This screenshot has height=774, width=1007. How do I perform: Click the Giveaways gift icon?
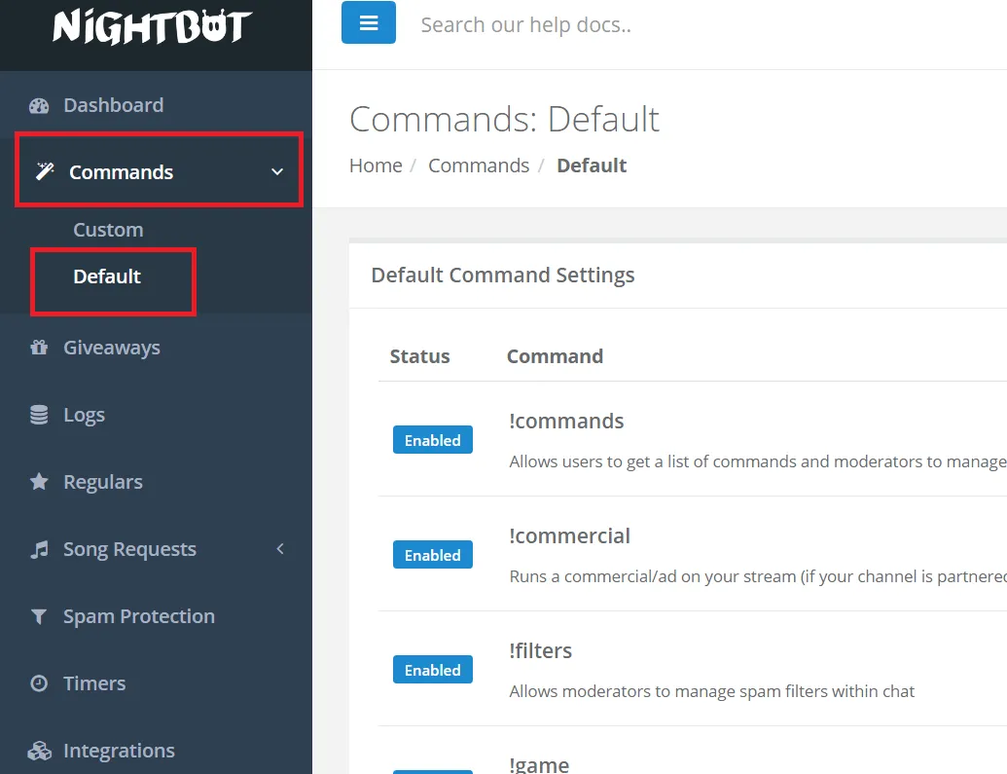(x=39, y=348)
